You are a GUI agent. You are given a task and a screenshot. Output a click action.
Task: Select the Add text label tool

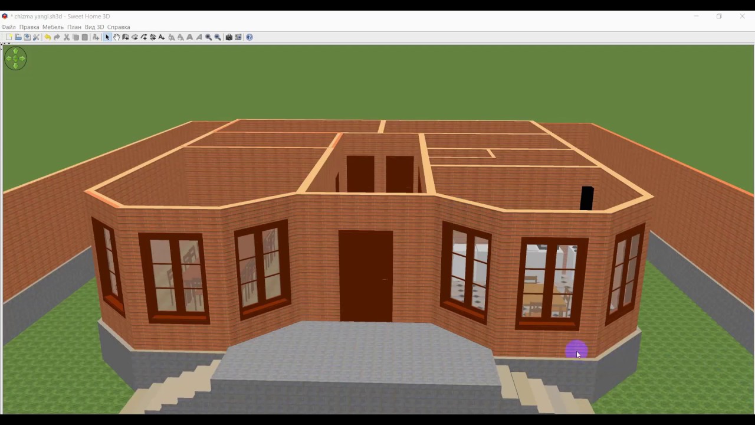pyautogui.click(x=162, y=37)
